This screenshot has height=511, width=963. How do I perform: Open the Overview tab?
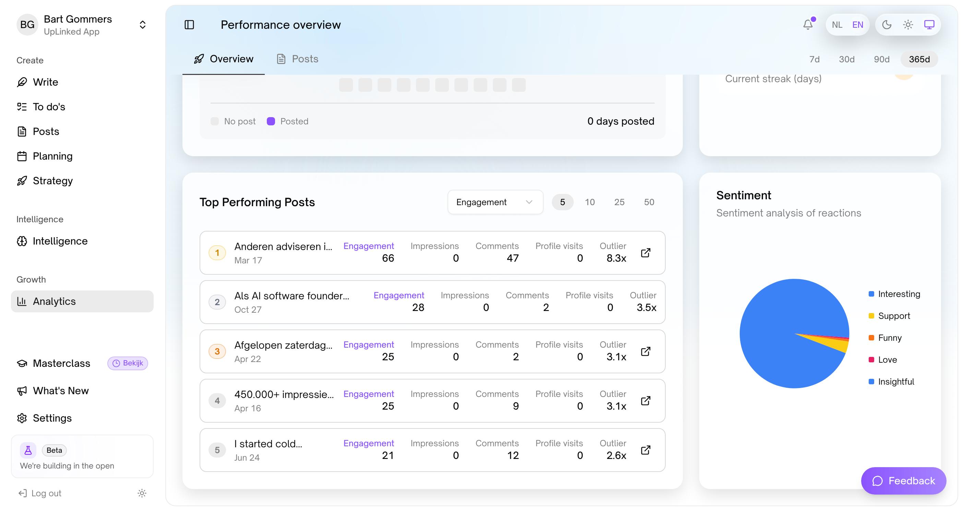pyautogui.click(x=224, y=59)
